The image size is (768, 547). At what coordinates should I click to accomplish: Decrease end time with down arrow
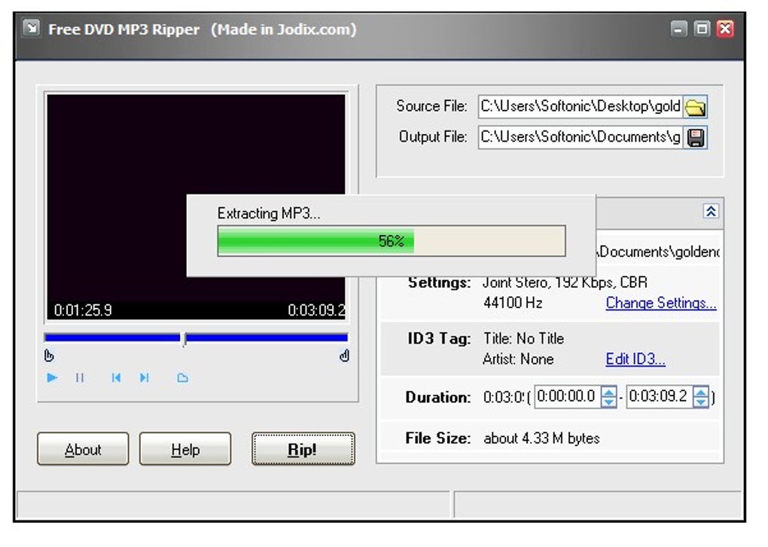click(x=701, y=402)
